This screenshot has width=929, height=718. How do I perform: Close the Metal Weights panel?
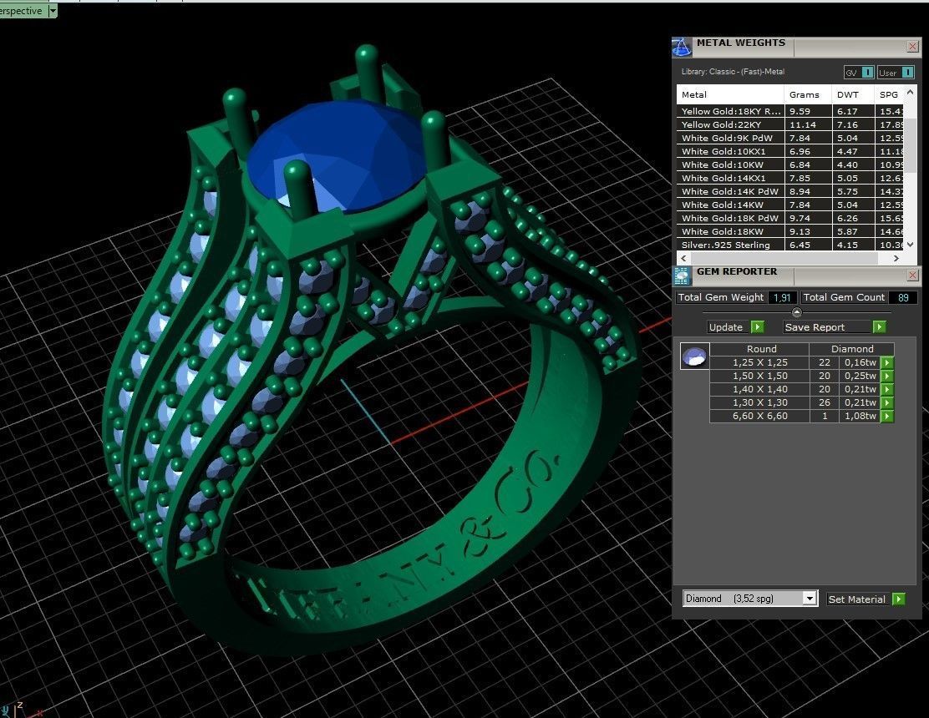[x=912, y=46]
